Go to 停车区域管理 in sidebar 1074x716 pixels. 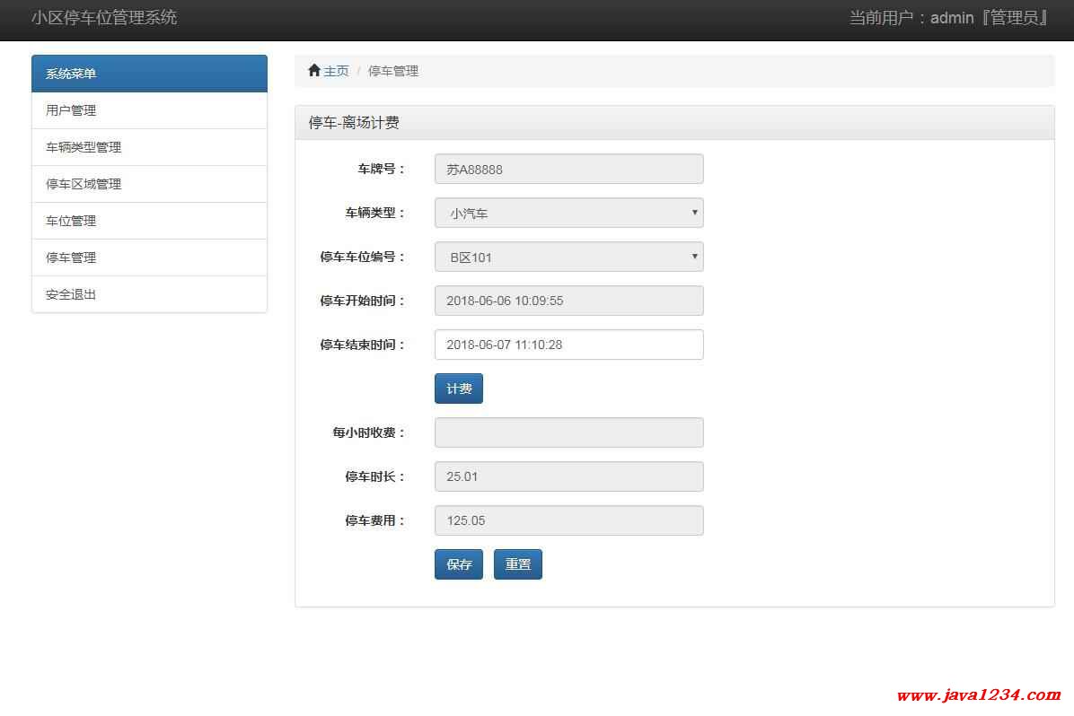coord(84,184)
